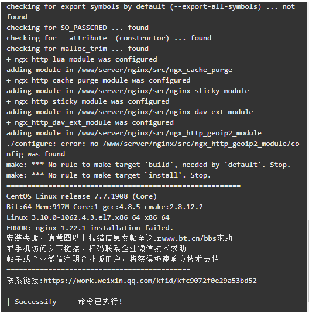Click the |-Successify 命令已执行 status line
The image size is (309, 314).
(x=73, y=302)
